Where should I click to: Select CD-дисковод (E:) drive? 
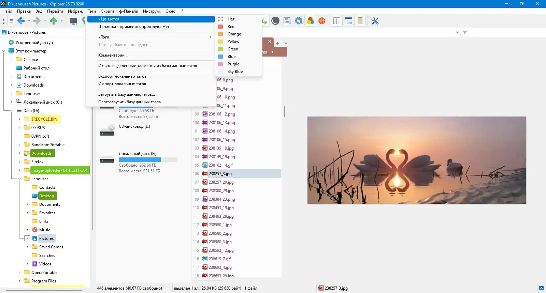tap(134, 126)
